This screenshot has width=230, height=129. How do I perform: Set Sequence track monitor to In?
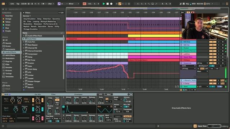tap(198, 68)
